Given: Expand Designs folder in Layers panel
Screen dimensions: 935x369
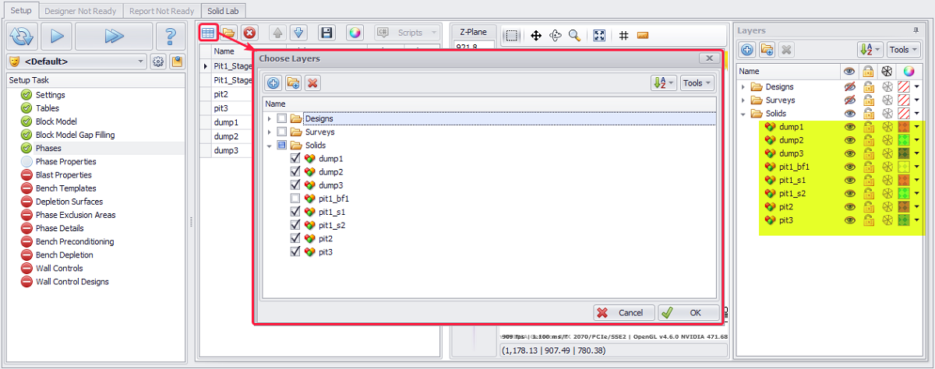Looking at the screenshot, I should pyautogui.click(x=743, y=86).
